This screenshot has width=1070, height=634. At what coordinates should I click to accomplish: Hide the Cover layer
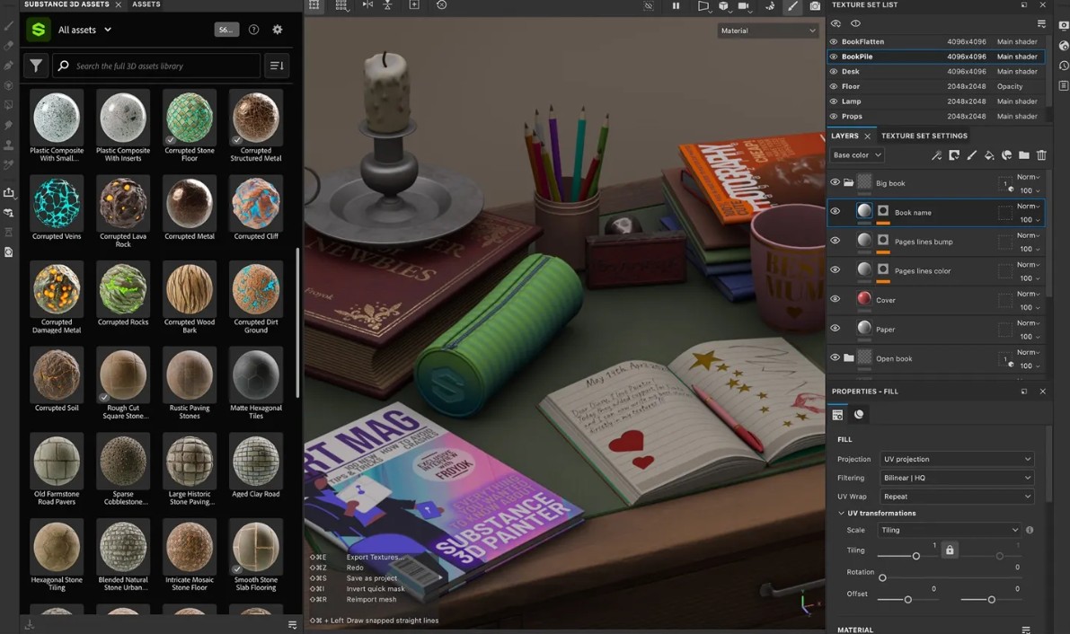tap(835, 299)
